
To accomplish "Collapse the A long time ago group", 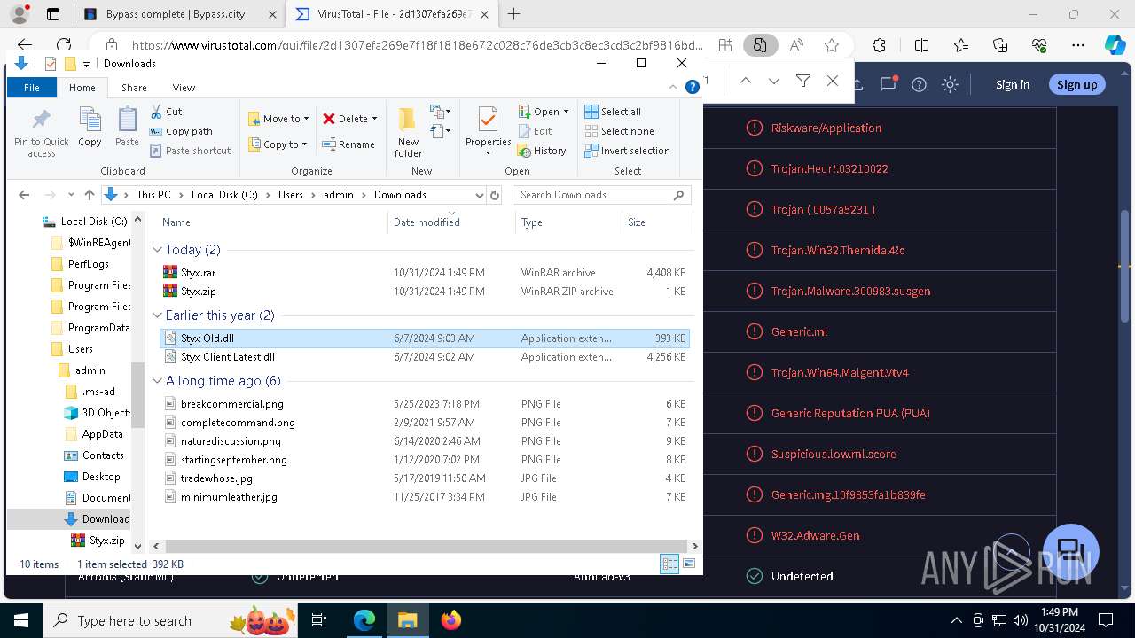I will (x=157, y=381).
